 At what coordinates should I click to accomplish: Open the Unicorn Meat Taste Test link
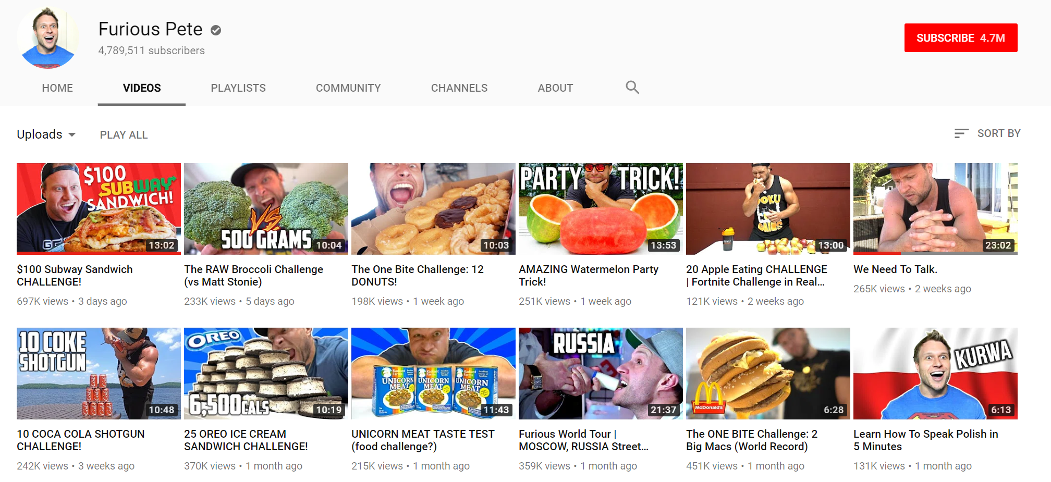423,440
